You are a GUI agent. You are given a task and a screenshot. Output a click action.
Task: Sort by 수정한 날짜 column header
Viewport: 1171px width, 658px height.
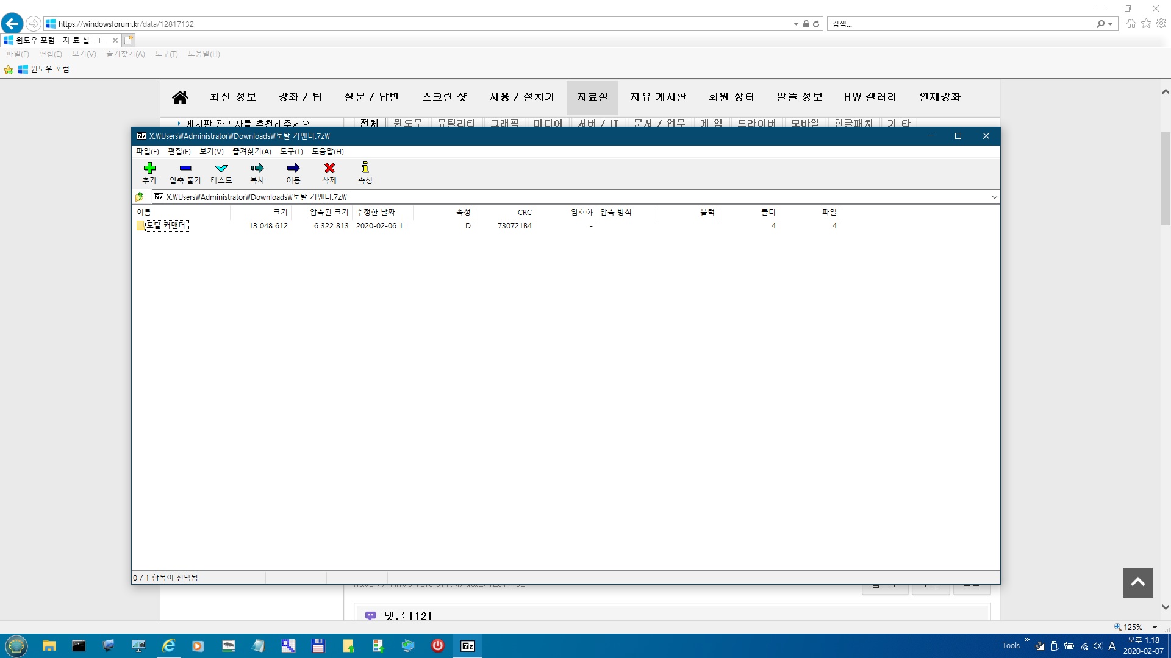click(382, 212)
